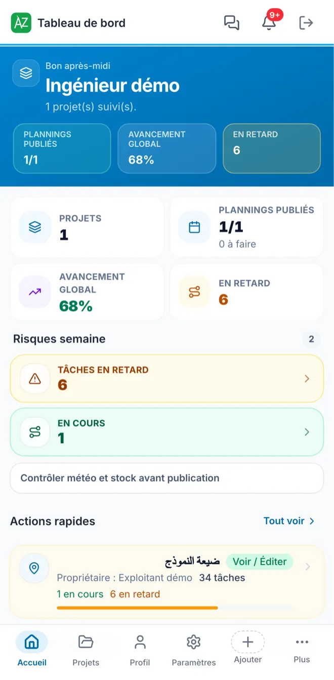This screenshot has height=680, width=334.
Task: Click the En retard 6 banner tile
Action: (x=272, y=149)
